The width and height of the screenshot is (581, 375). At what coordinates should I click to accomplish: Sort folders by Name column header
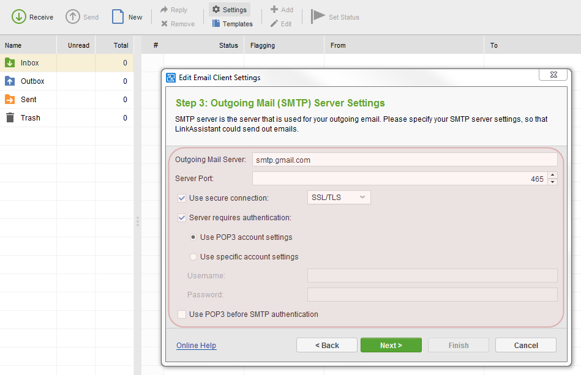pyautogui.click(x=28, y=45)
